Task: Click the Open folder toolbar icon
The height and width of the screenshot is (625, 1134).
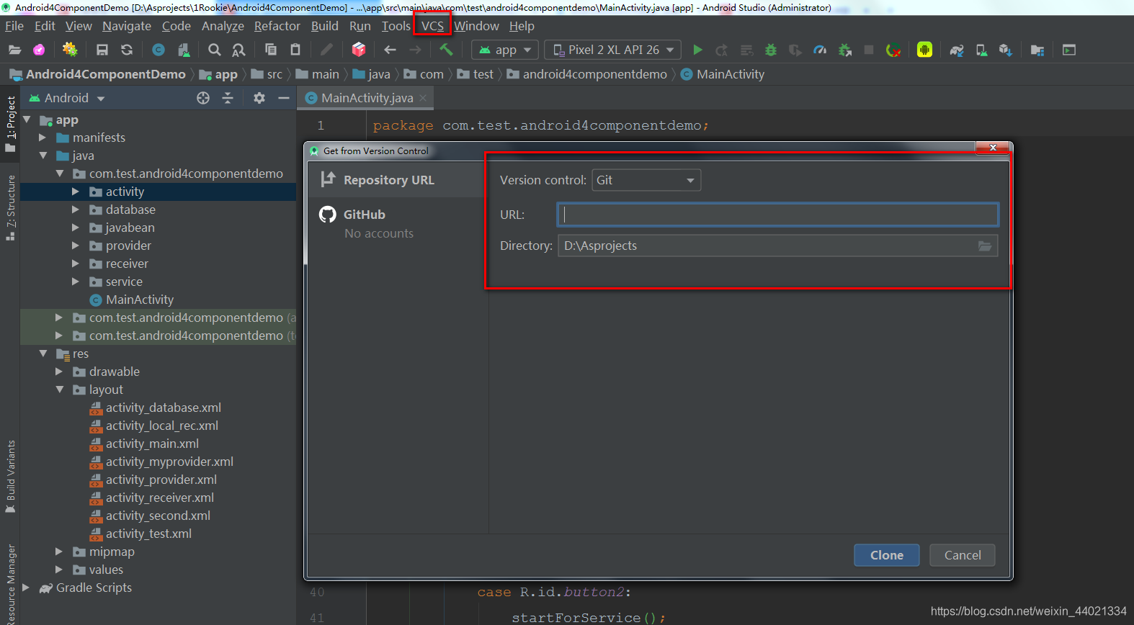Action: [14, 50]
